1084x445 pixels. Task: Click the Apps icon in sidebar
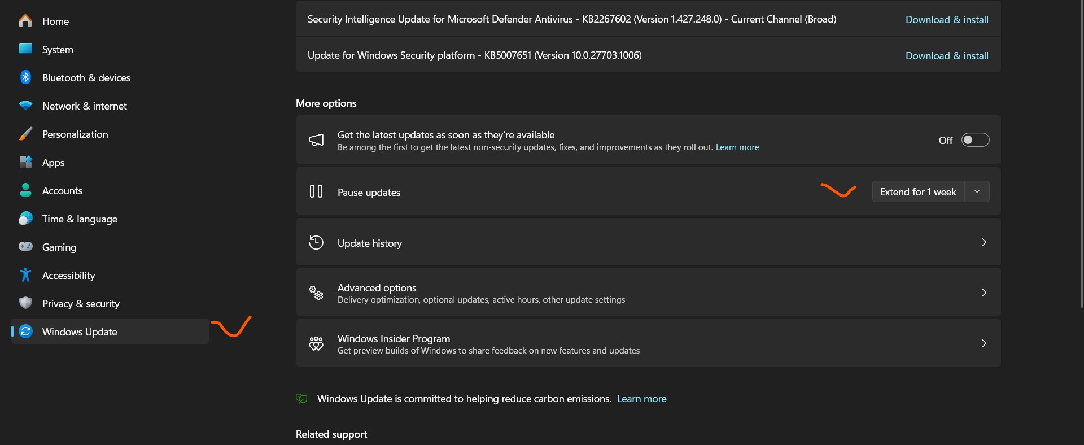click(x=25, y=162)
